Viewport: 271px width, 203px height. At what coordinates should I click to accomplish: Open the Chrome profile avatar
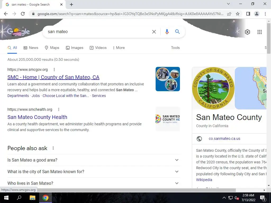tap(257, 14)
